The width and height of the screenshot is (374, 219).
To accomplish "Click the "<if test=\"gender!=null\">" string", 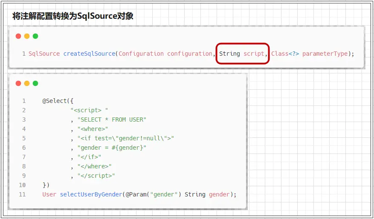I will [x=125, y=138].
